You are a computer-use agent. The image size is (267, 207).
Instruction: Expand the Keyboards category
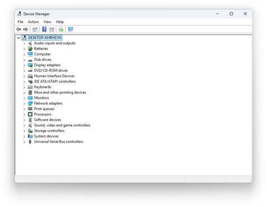[x=24, y=87]
